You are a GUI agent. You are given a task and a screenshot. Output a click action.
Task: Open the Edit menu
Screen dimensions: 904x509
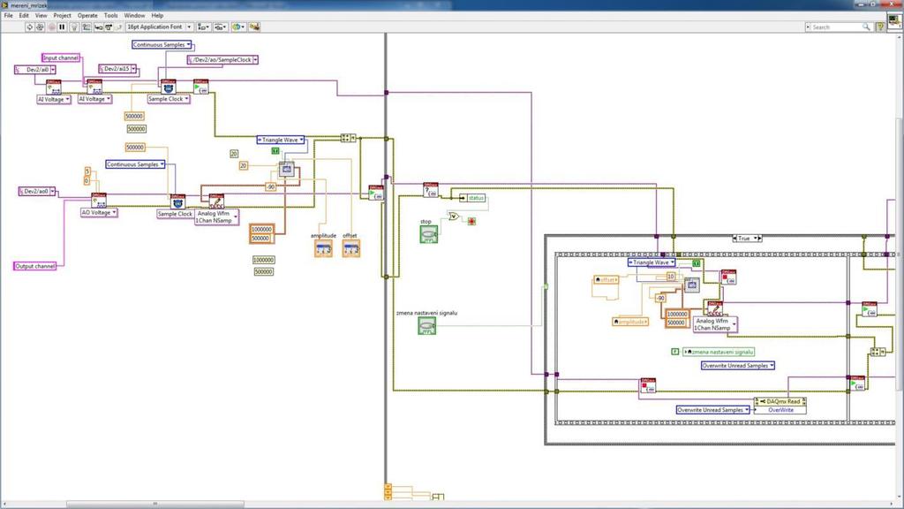tap(24, 16)
